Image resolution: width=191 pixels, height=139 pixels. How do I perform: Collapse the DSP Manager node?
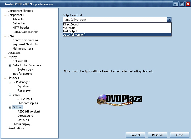pyautogui.click(x=10, y=82)
